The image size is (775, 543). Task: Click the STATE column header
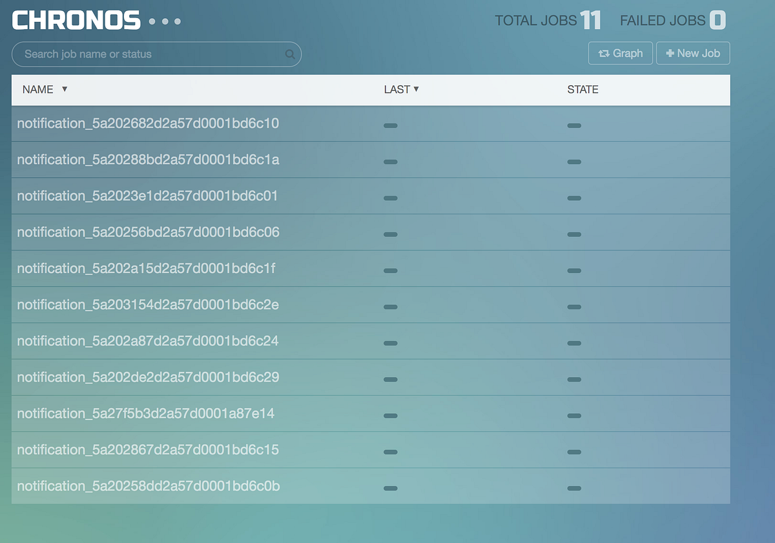pos(583,90)
